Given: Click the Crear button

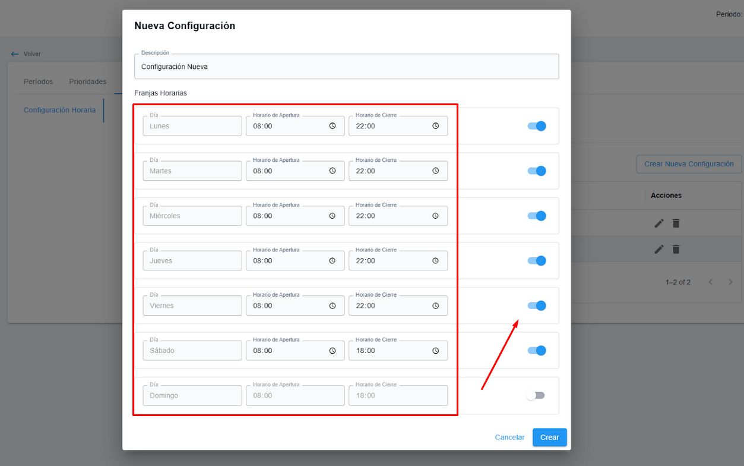Looking at the screenshot, I should pyautogui.click(x=550, y=437).
